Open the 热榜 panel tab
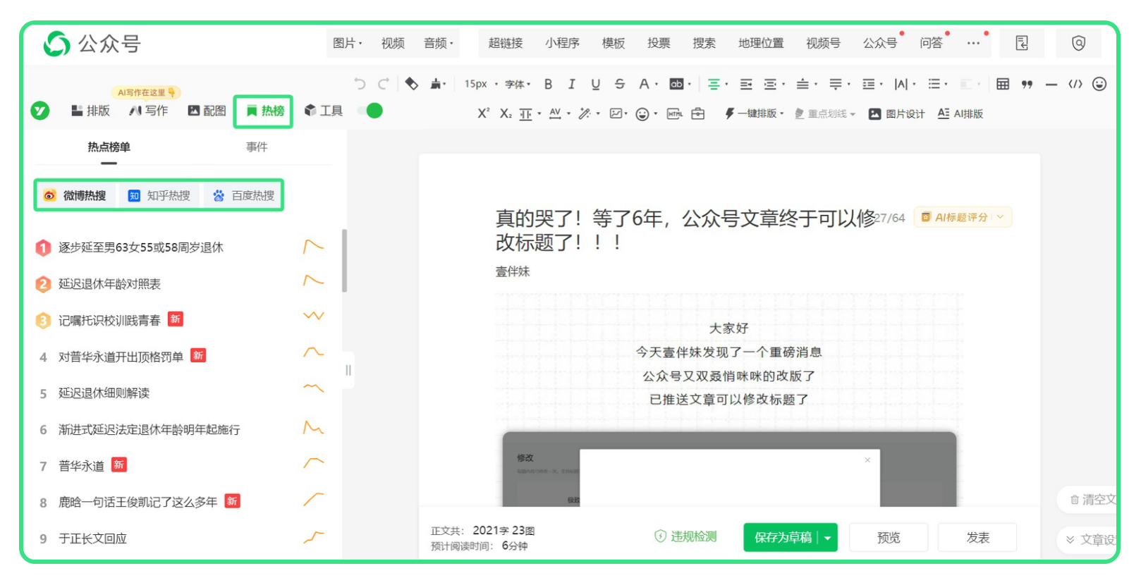The height and width of the screenshot is (585, 1141). tap(264, 111)
